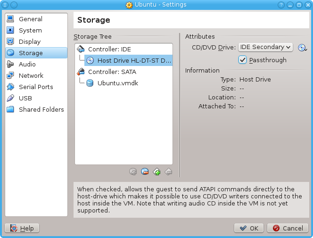
Task: Click the CD disc icon of Host Drive
Action: pyautogui.click(x=90, y=60)
